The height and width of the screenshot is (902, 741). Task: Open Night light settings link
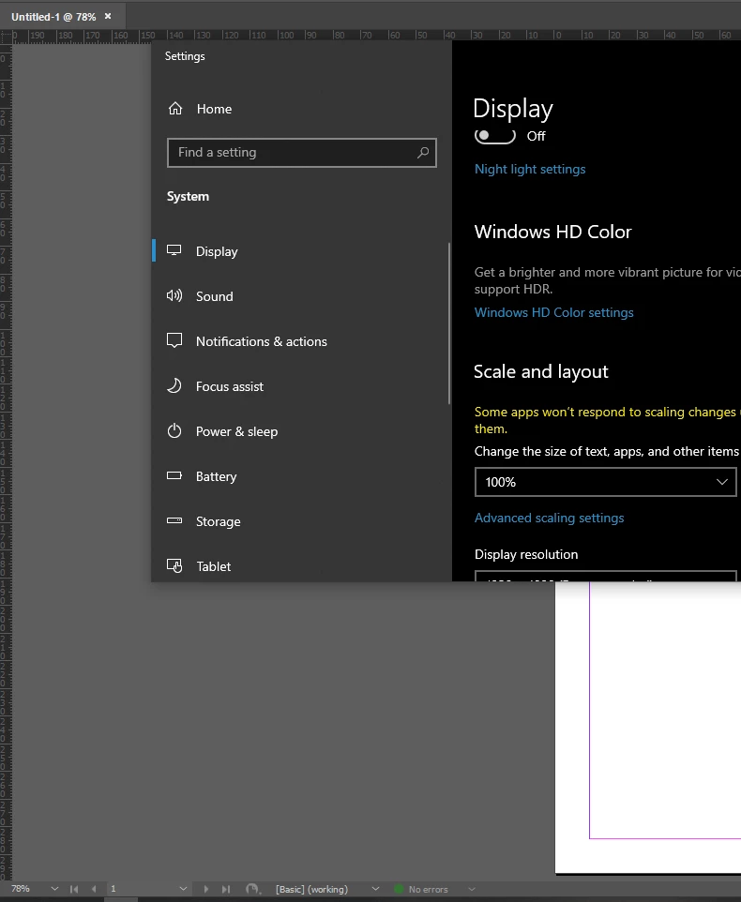pyautogui.click(x=530, y=169)
